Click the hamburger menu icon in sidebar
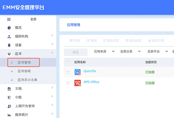The image size is (174, 118). point(9,19)
